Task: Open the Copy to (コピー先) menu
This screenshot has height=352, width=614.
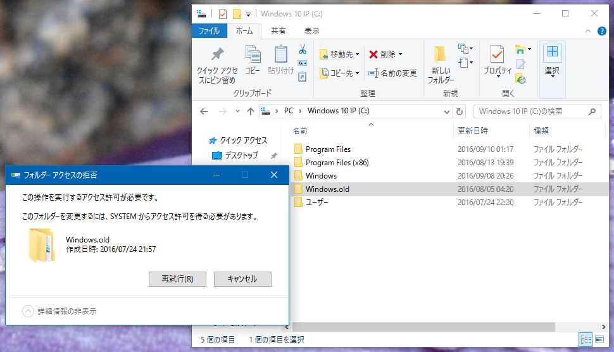Action: coord(339,73)
